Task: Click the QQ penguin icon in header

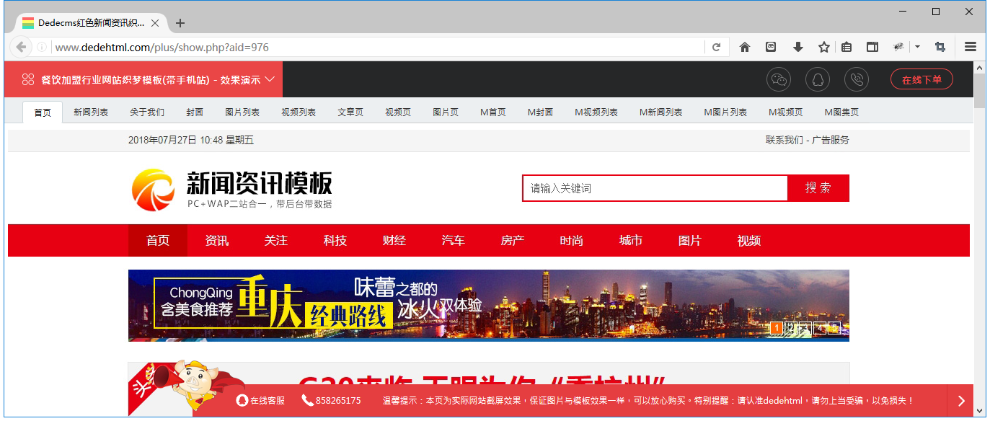Action: click(817, 79)
